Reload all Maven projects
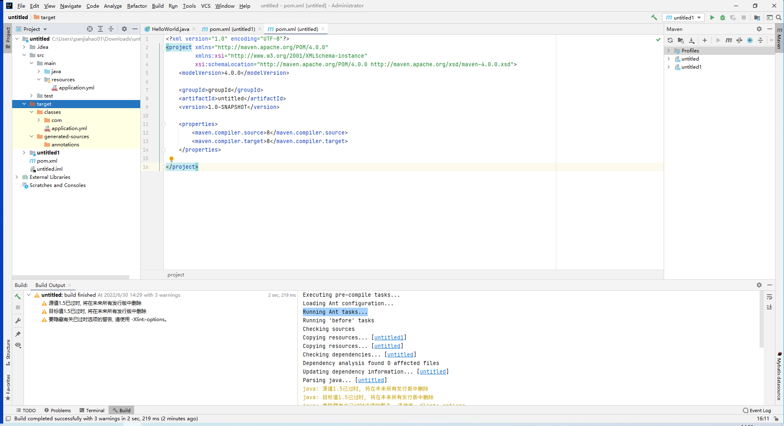The image size is (784, 426). tap(670, 40)
